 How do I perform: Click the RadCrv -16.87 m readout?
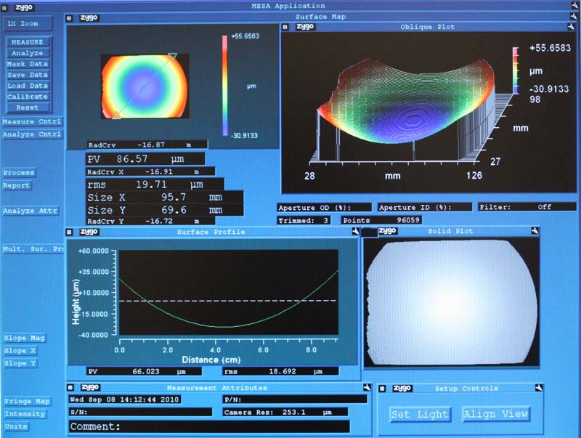147,145
